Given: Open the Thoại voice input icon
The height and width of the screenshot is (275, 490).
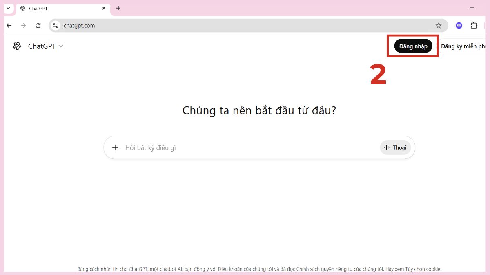Looking at the screenshot, I should pos(386,147).
